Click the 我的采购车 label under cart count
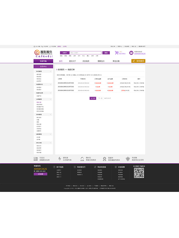 pos(122,54)
